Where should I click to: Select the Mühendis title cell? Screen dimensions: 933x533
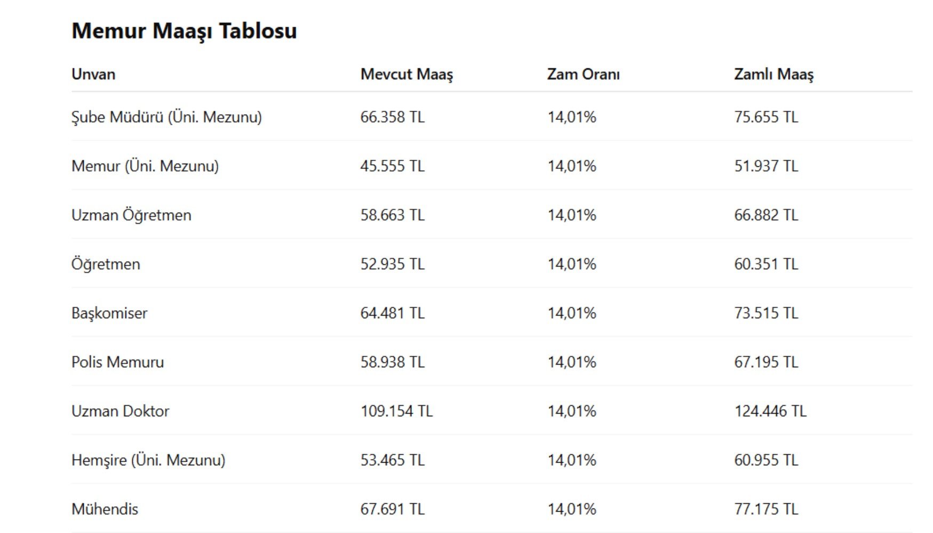pos(105,509)
